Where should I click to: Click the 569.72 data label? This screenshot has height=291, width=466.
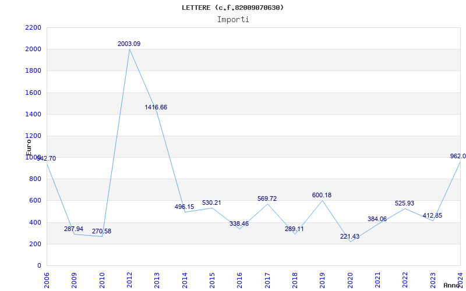267,198
